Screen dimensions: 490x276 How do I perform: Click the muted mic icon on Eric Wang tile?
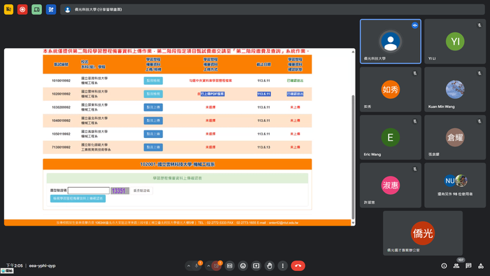414,121
